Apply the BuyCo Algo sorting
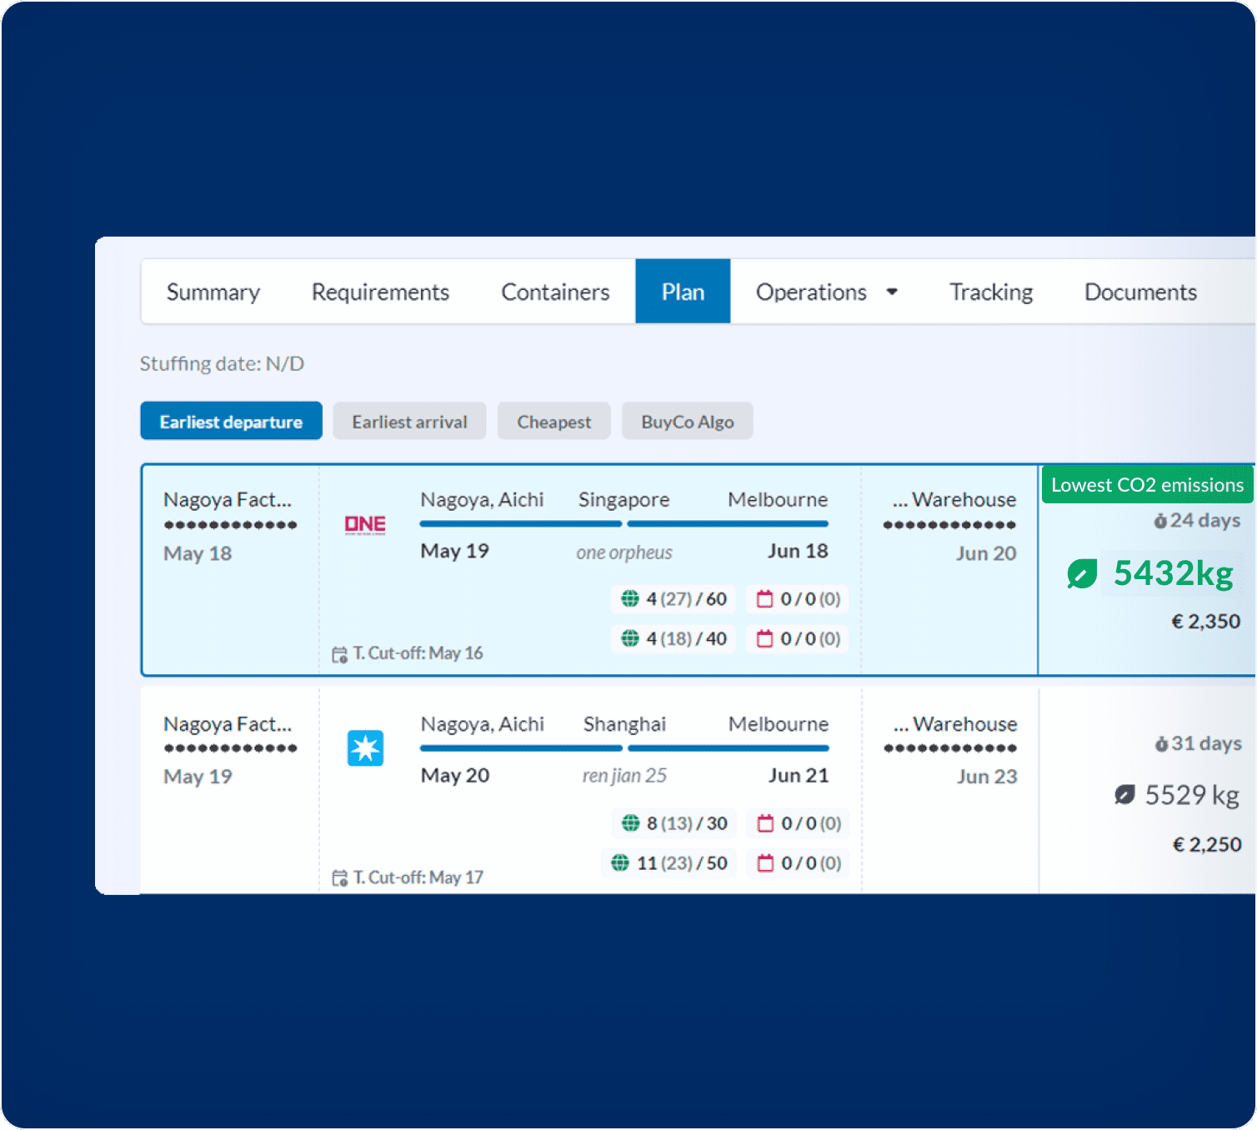 (687, 422)
